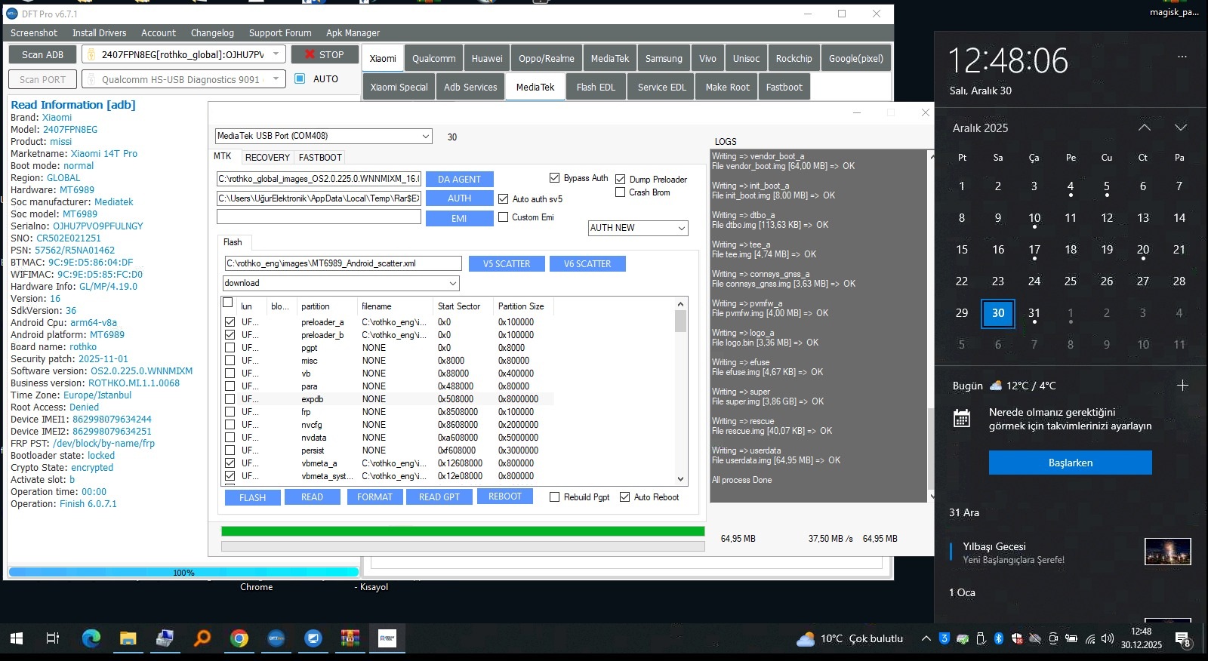Click the READ GPT button

click(x=439, y=497)
